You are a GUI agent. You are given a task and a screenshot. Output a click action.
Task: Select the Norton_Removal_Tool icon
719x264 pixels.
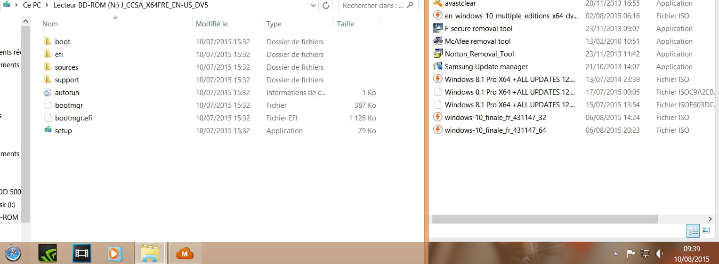point(437,54)
